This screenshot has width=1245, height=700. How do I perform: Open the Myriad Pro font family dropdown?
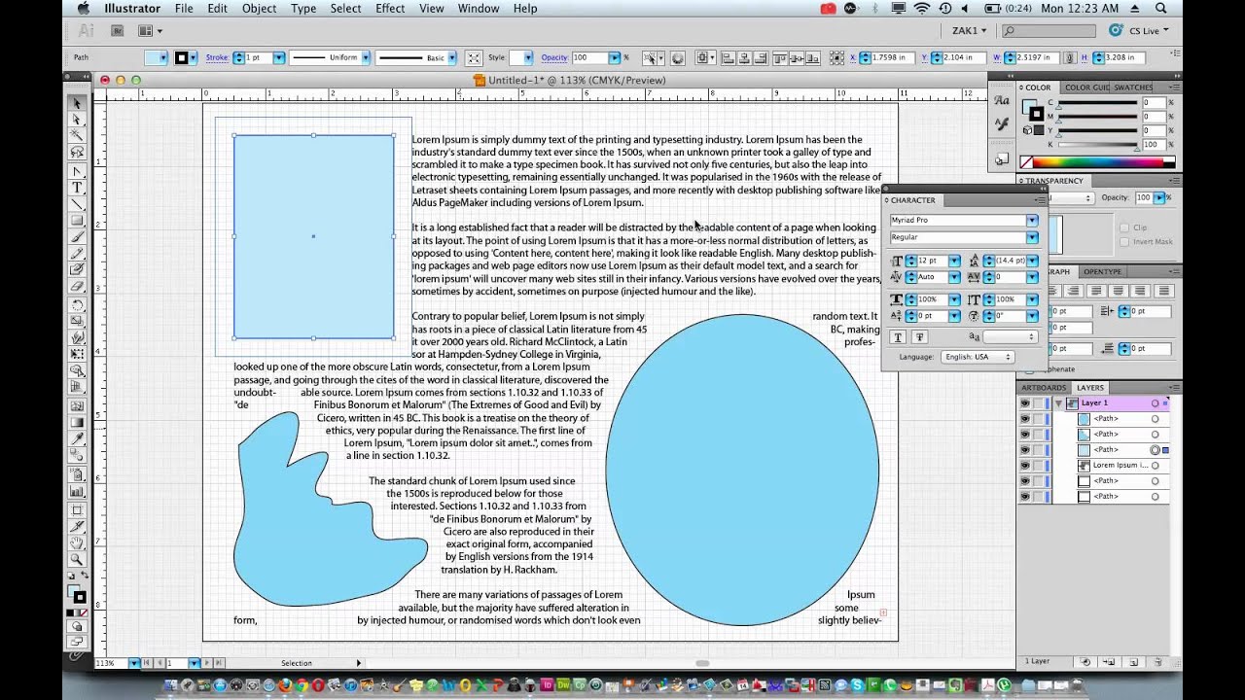(x=1032, y=220)
